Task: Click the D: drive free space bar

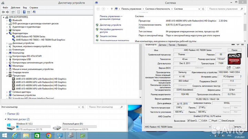Action: [x=80, y=127]
